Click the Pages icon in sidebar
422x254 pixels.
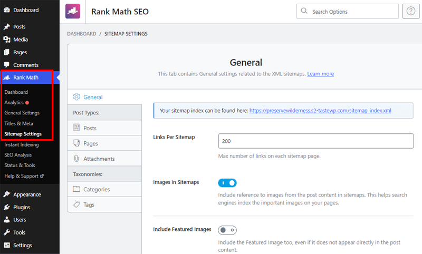[7, 52]
